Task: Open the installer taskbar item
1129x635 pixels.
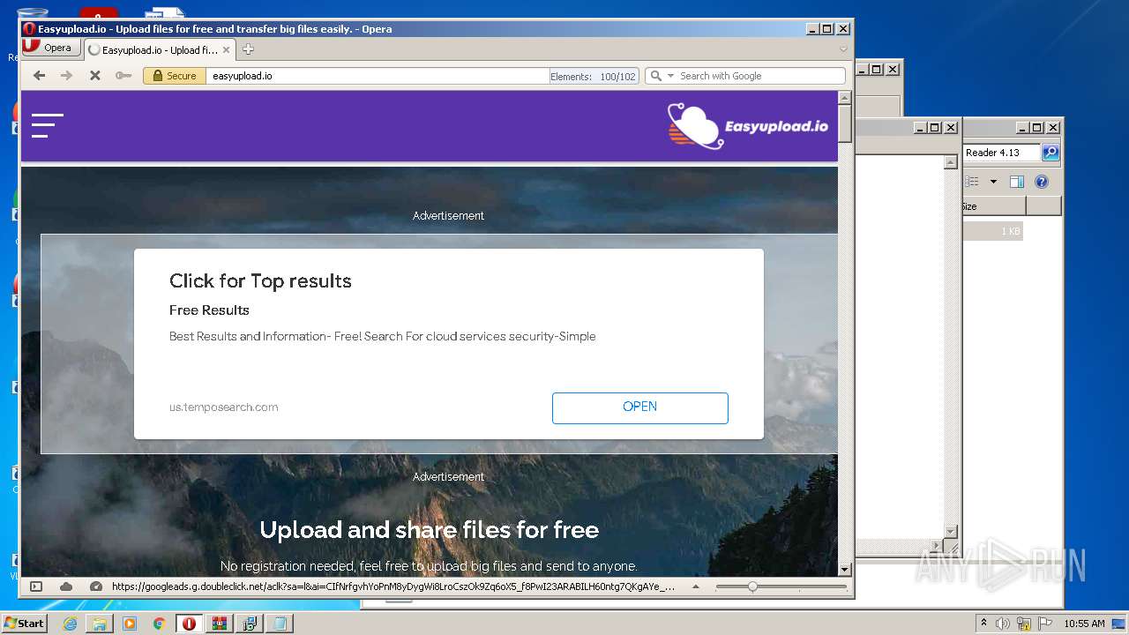Action: [249, 624]
